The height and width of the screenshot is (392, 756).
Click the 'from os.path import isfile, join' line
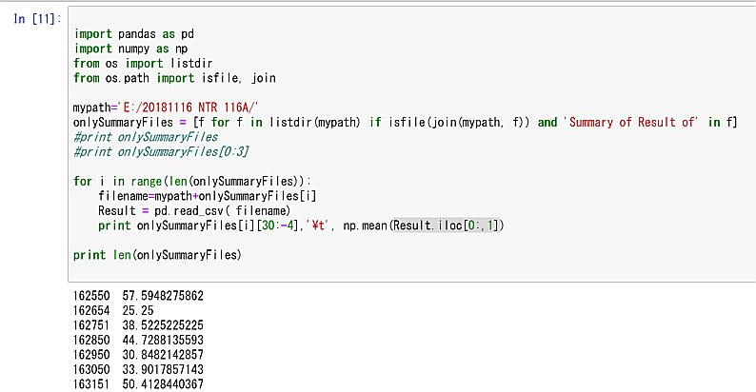point(174,78)
